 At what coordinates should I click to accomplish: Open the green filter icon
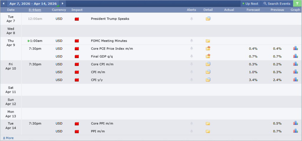point(297,4)
